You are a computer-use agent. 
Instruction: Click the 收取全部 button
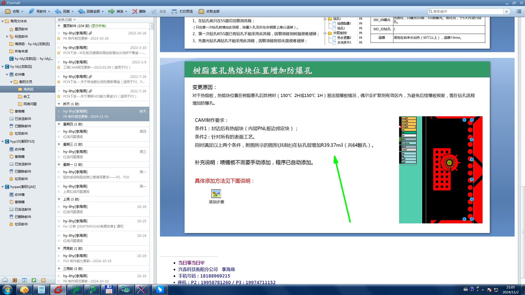pyautogui.click(x=209, y=11)
